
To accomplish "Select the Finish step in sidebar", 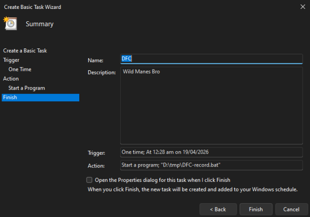I will 40,97.
